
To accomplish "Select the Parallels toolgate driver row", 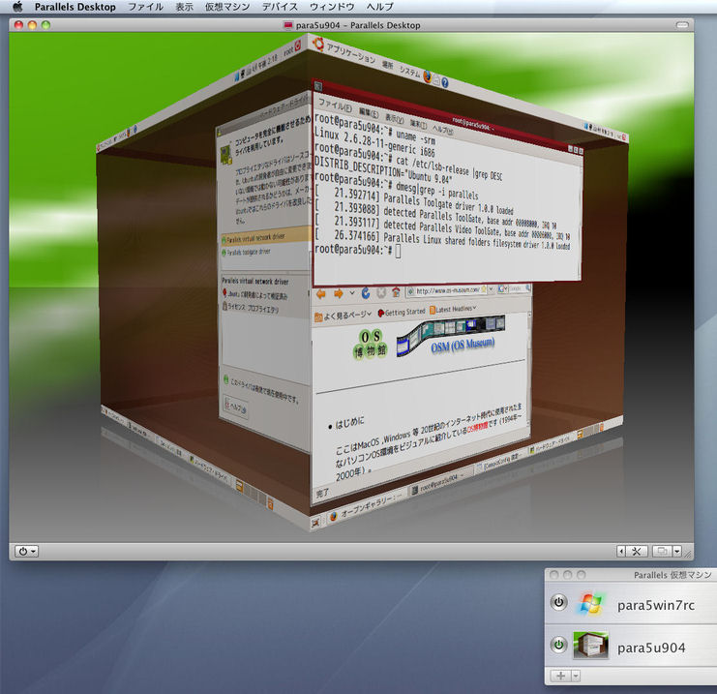I will point(247,252).
